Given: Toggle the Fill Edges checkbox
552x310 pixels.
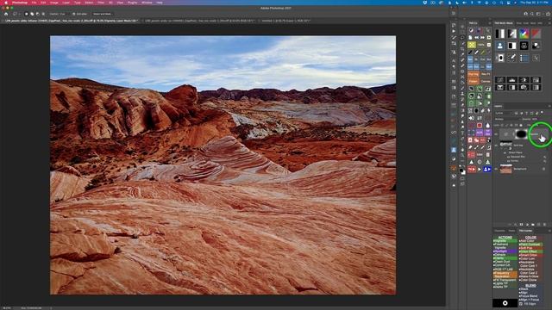Looking at the screenshot, I should point(521,304).
